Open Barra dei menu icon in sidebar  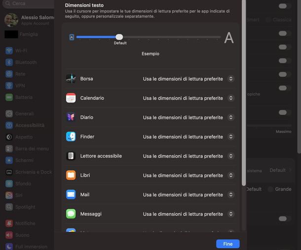pos(9,149)
